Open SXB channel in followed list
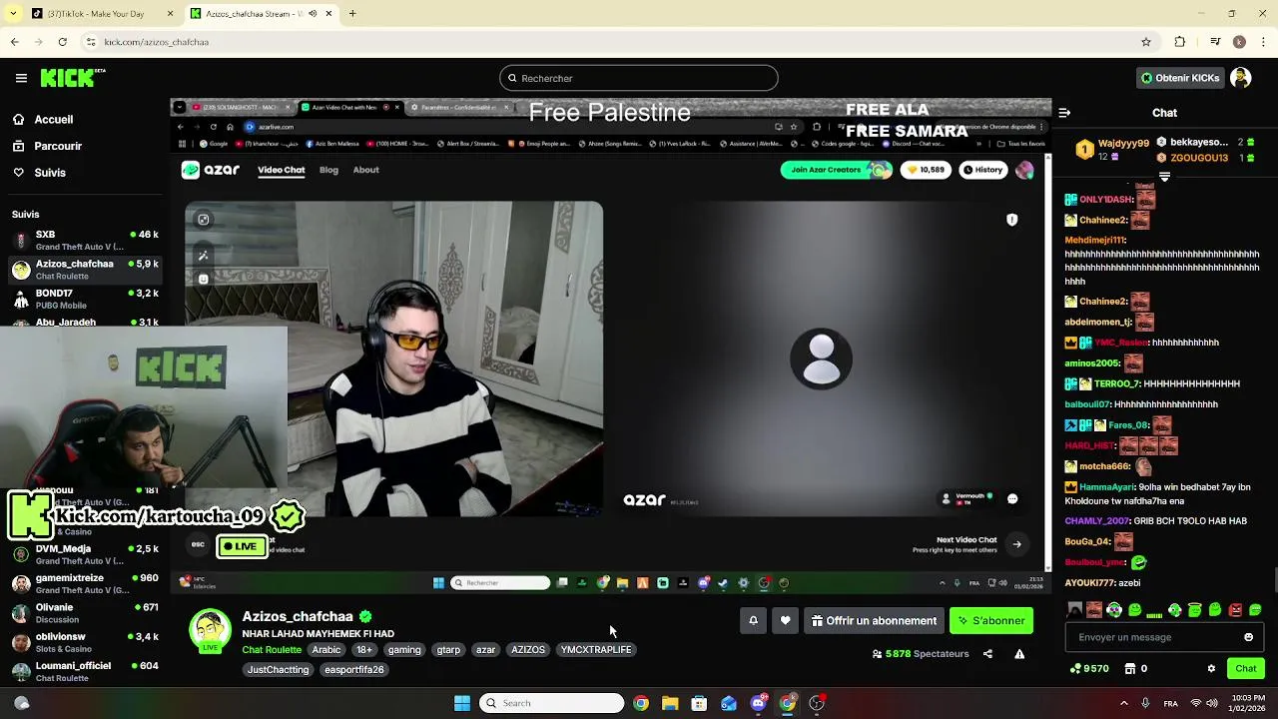 [85, 240]
